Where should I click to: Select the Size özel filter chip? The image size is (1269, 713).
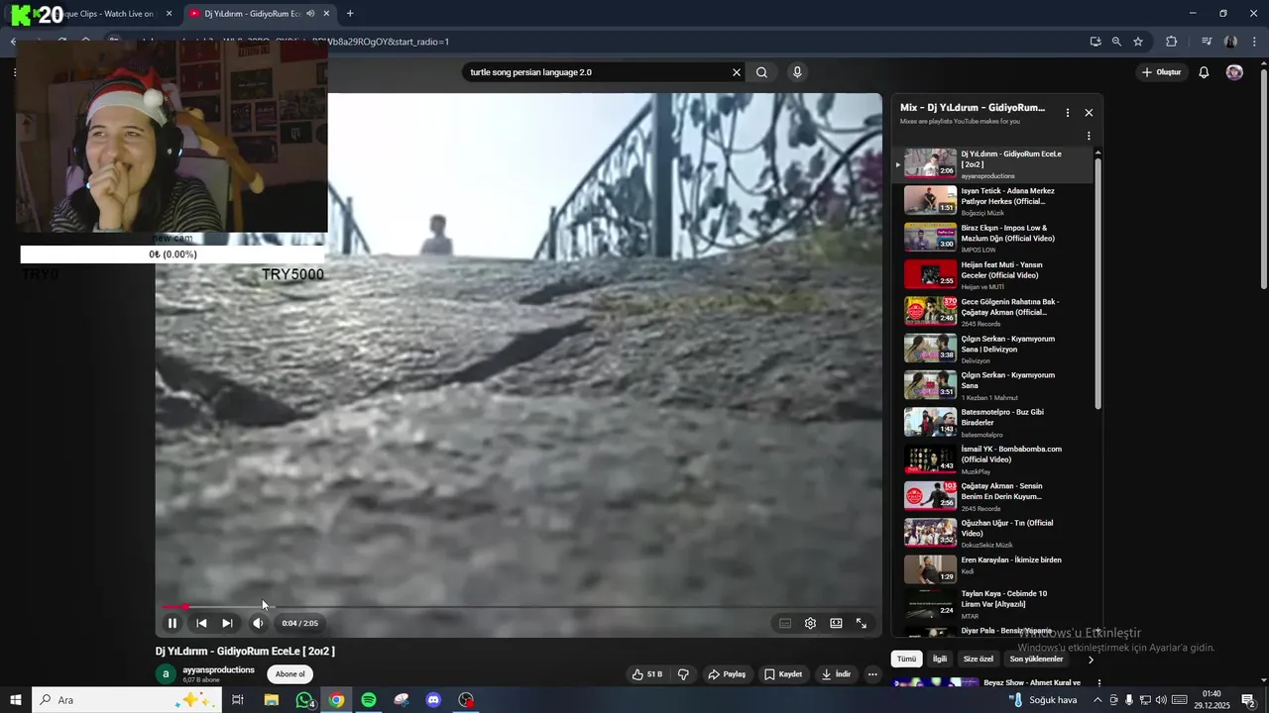(x=979, y=659)
